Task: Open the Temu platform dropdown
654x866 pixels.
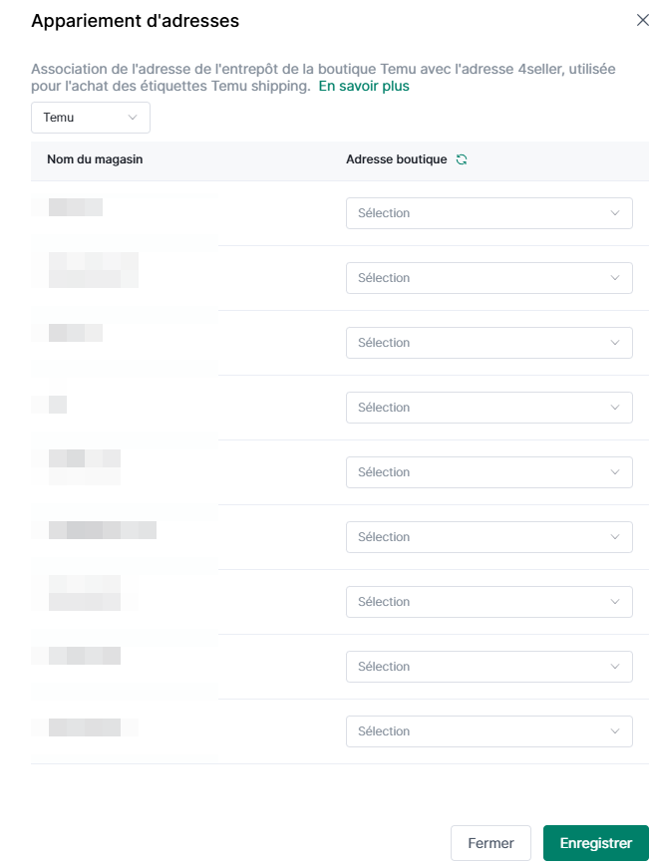Action: (x=91, y=118)
